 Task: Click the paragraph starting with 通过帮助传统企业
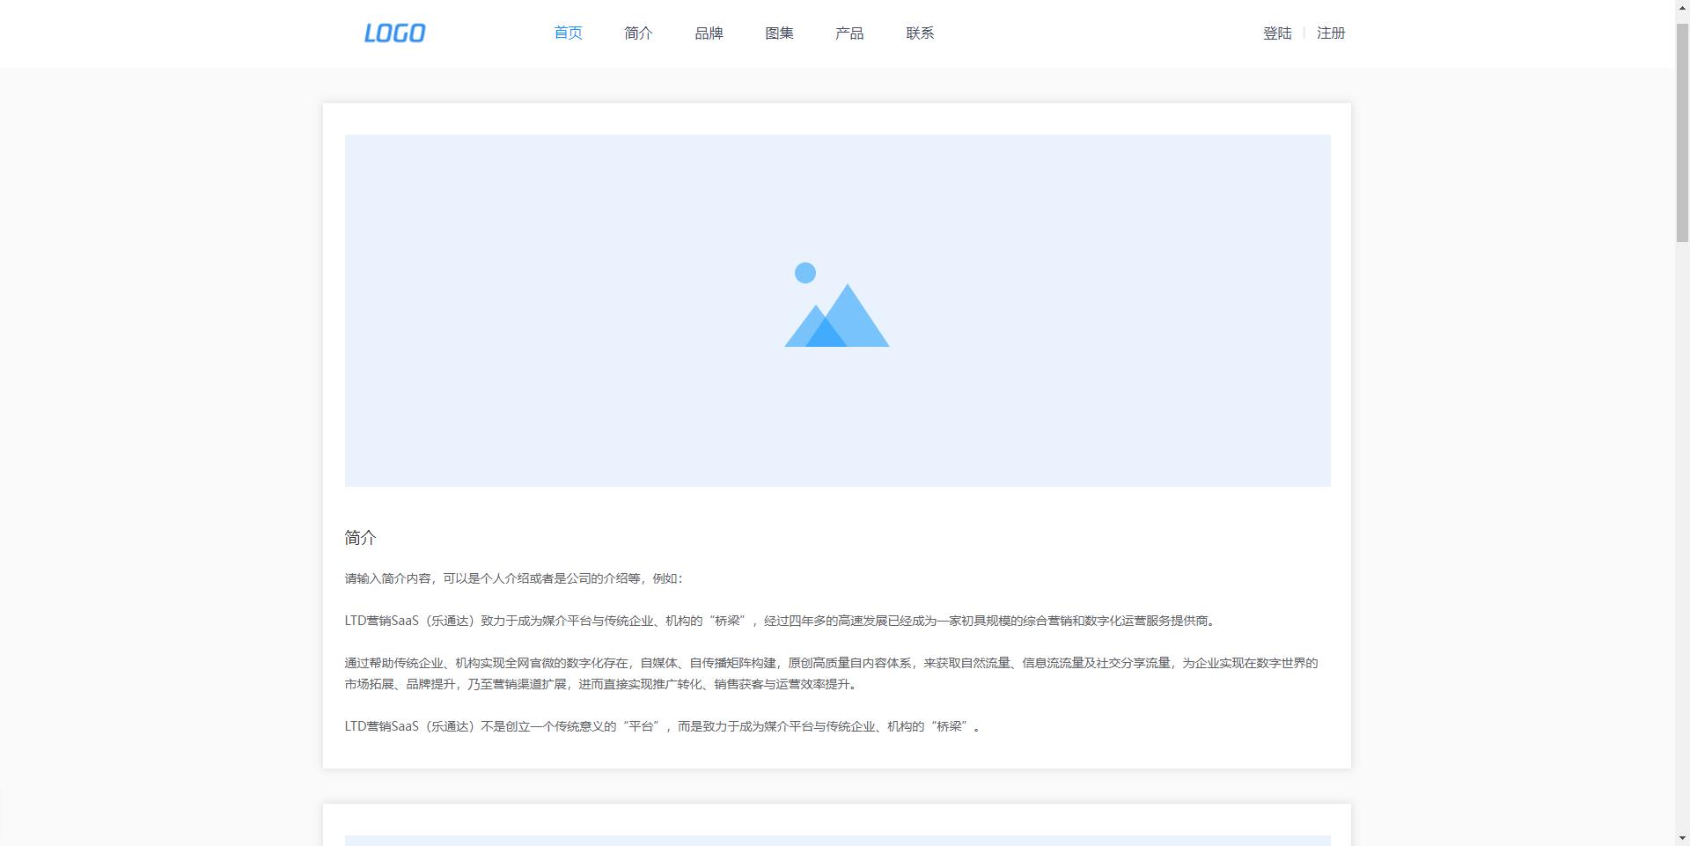[x=831, y=673]
